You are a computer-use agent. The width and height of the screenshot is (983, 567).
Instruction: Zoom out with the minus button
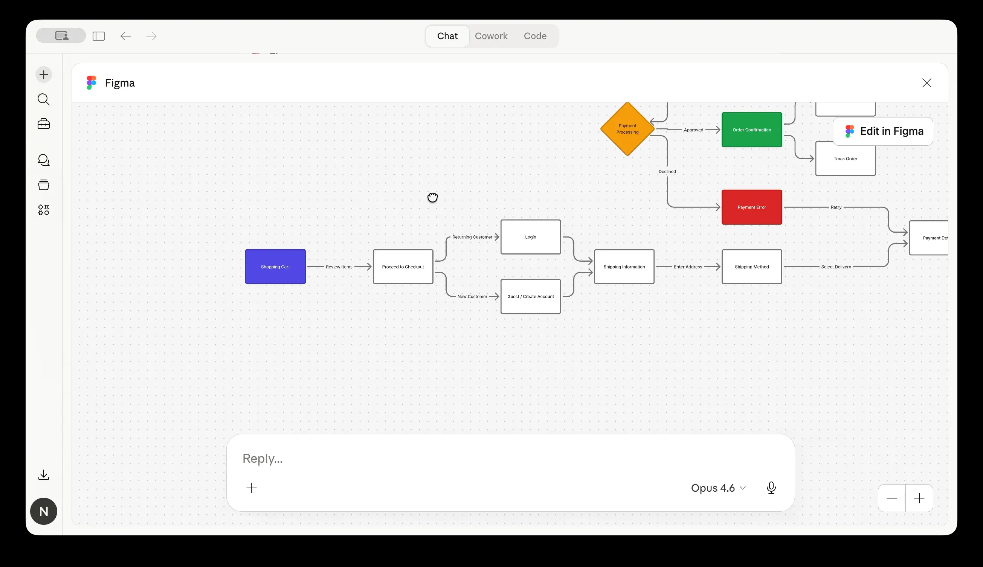pyautogui.click(x=891, y=498)
